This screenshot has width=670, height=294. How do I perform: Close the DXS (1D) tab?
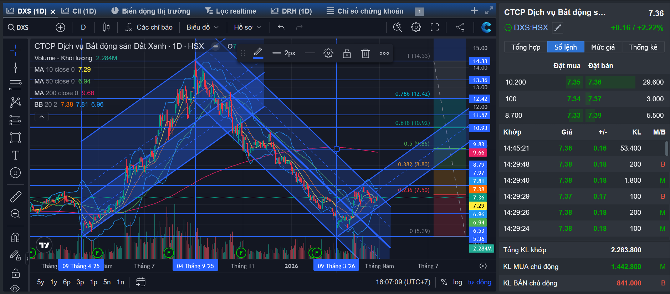point(53,12)
